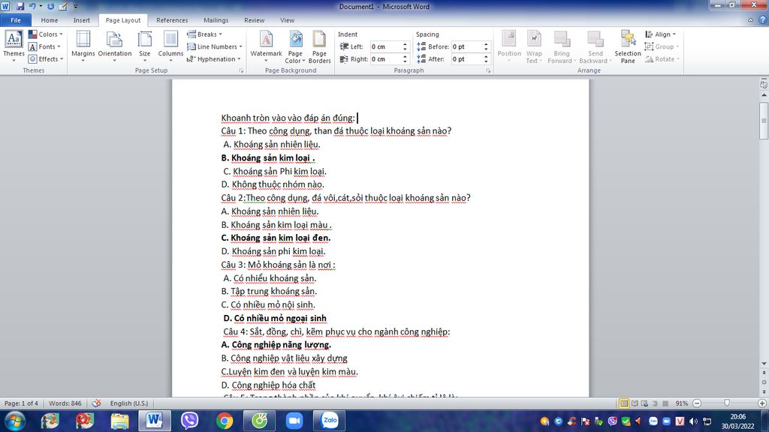769x432 pixels.
Task: Switch to Web Layout view
Action: [644, 403]
